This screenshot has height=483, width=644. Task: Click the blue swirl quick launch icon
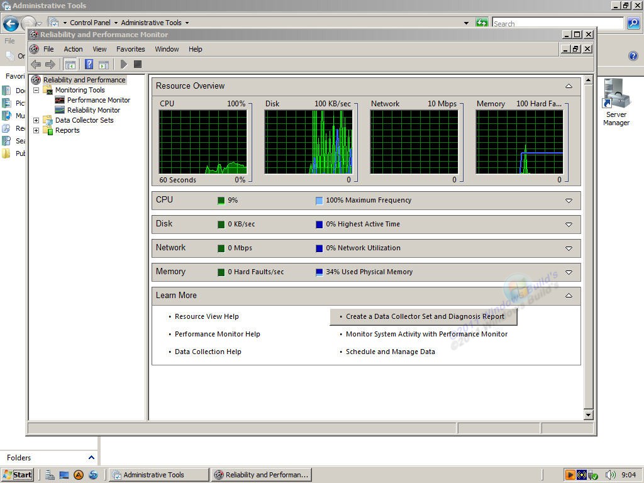pos(94,475)
